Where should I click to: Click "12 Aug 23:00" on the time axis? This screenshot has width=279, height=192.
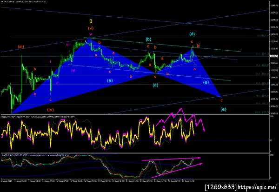point(90,181)
